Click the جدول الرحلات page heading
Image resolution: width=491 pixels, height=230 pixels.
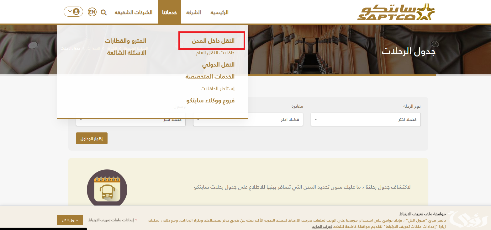408,52
